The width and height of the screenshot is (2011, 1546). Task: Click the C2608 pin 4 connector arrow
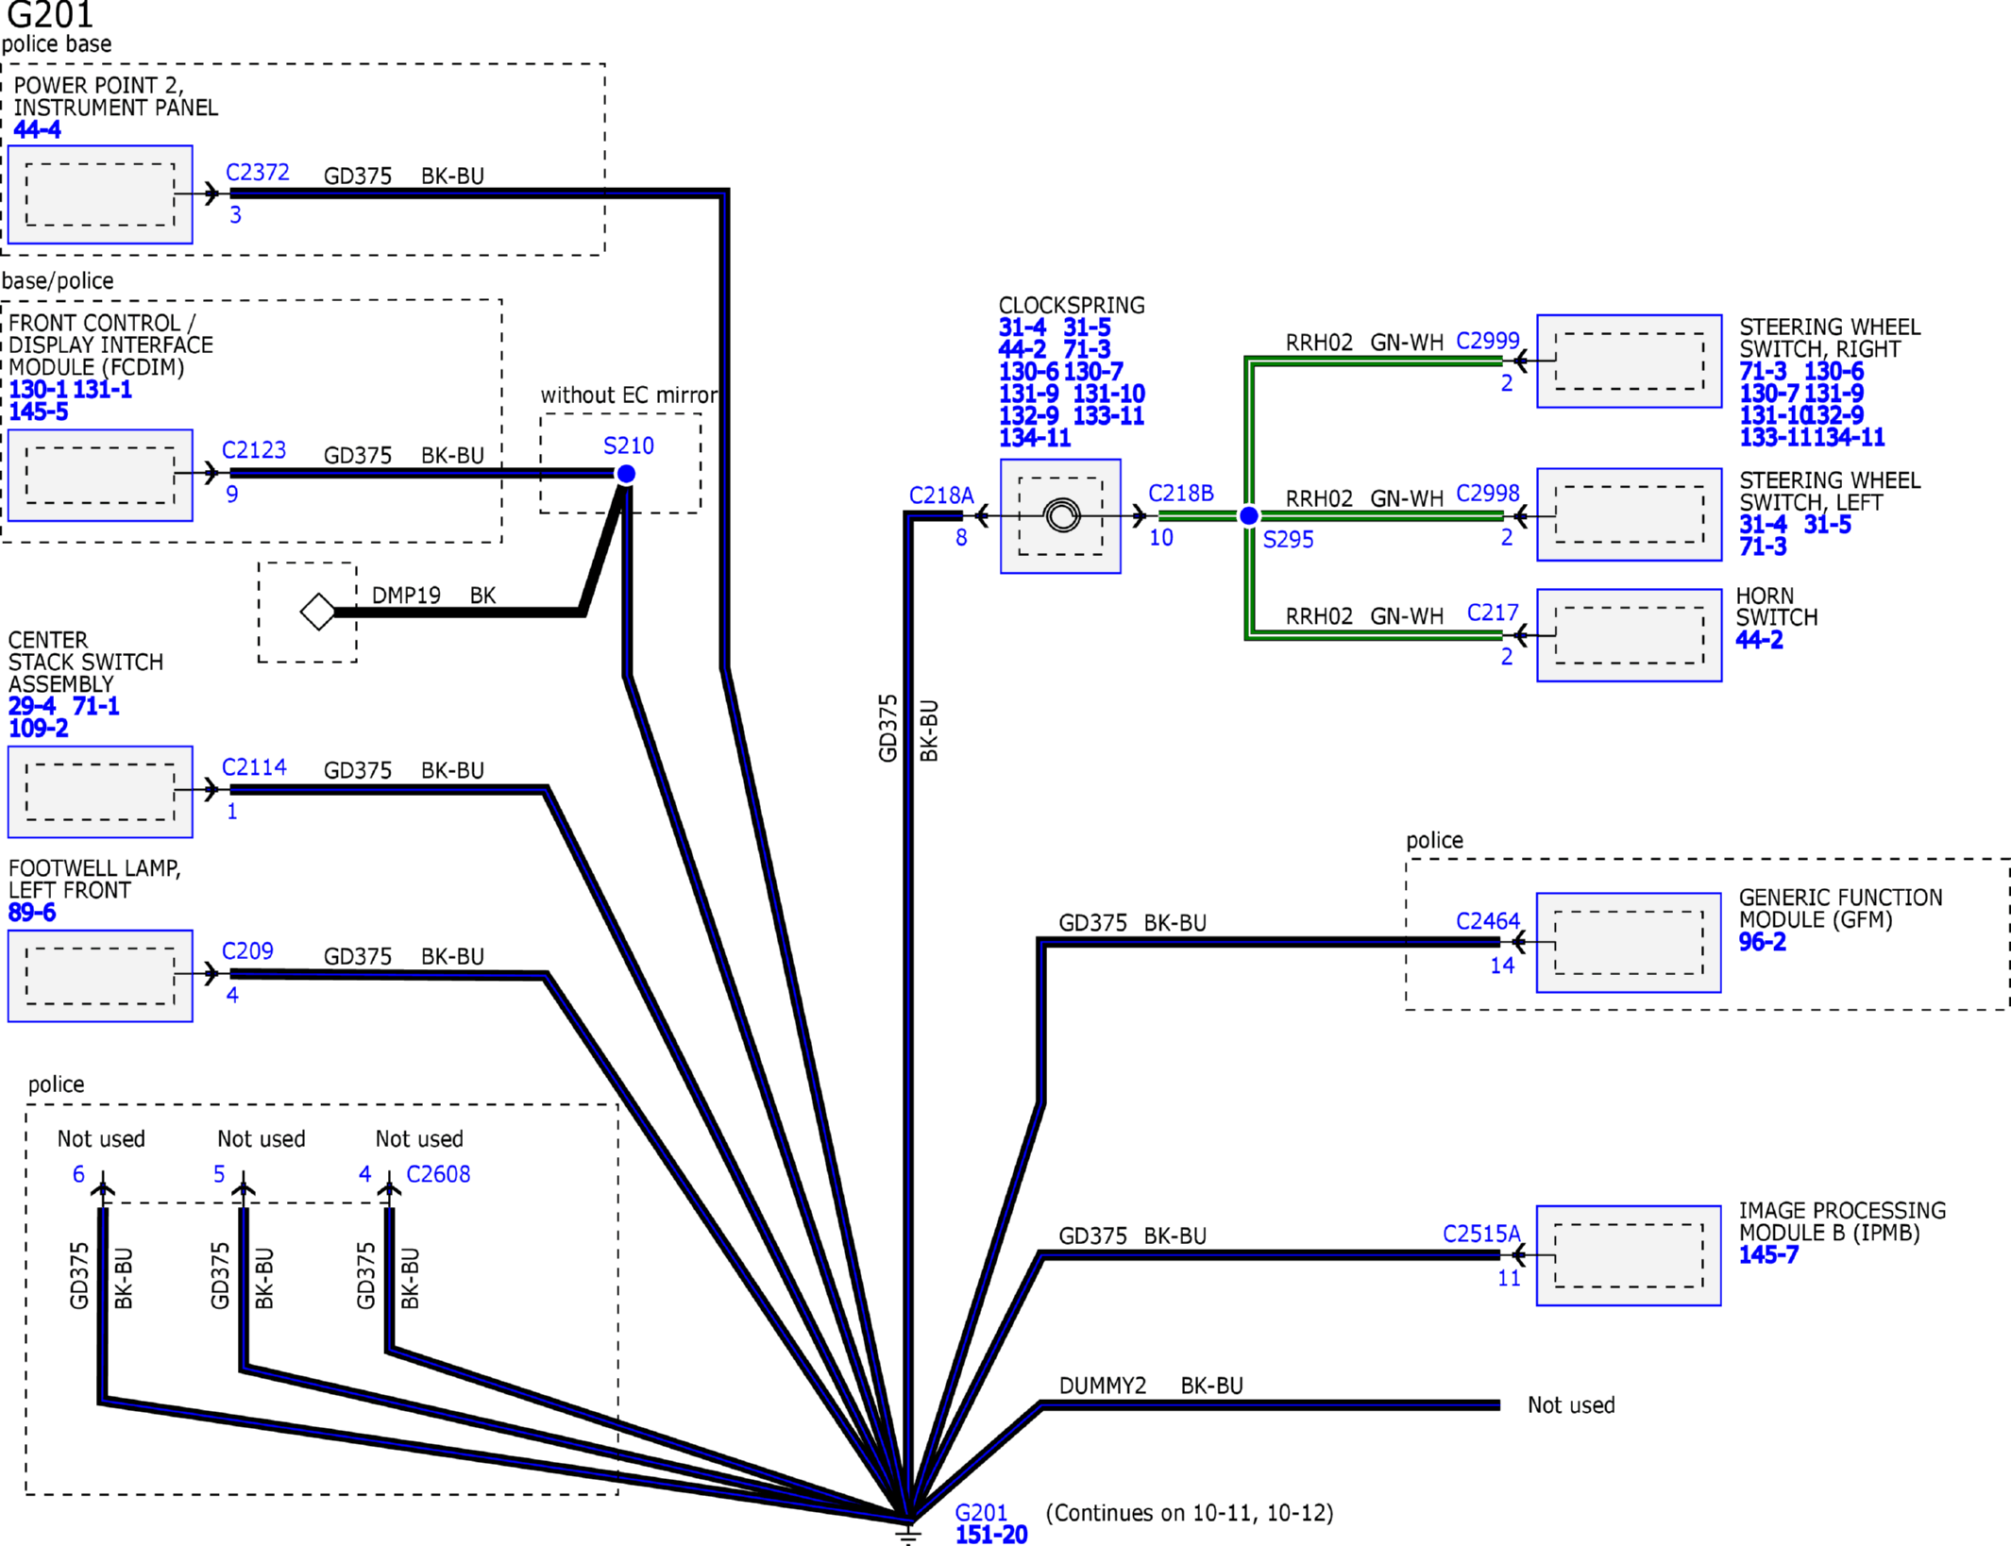pyautogui.click(x=389, y=1188)
